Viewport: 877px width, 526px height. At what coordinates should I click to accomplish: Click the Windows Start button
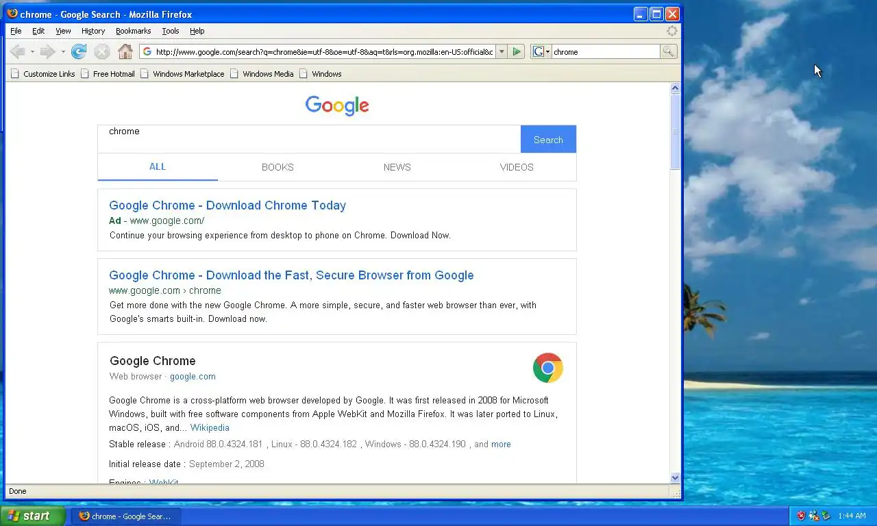pos(33,516)
